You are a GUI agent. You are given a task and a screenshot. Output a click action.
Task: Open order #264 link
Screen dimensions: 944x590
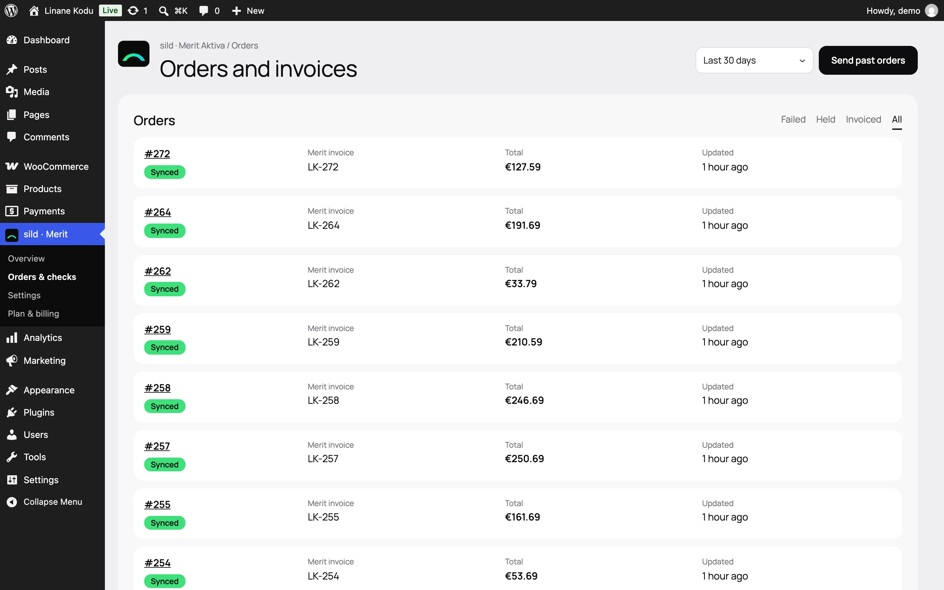click(x=158, y=212)
